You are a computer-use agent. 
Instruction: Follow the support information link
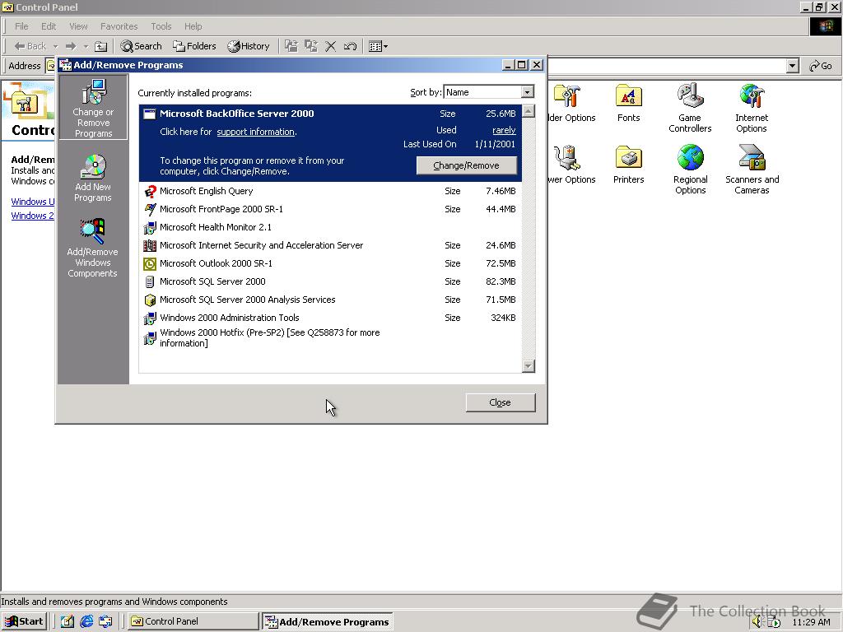255,132
